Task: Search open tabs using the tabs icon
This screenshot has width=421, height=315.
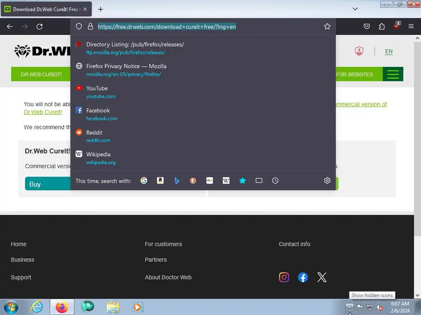Action: click(x=259, y=180)
